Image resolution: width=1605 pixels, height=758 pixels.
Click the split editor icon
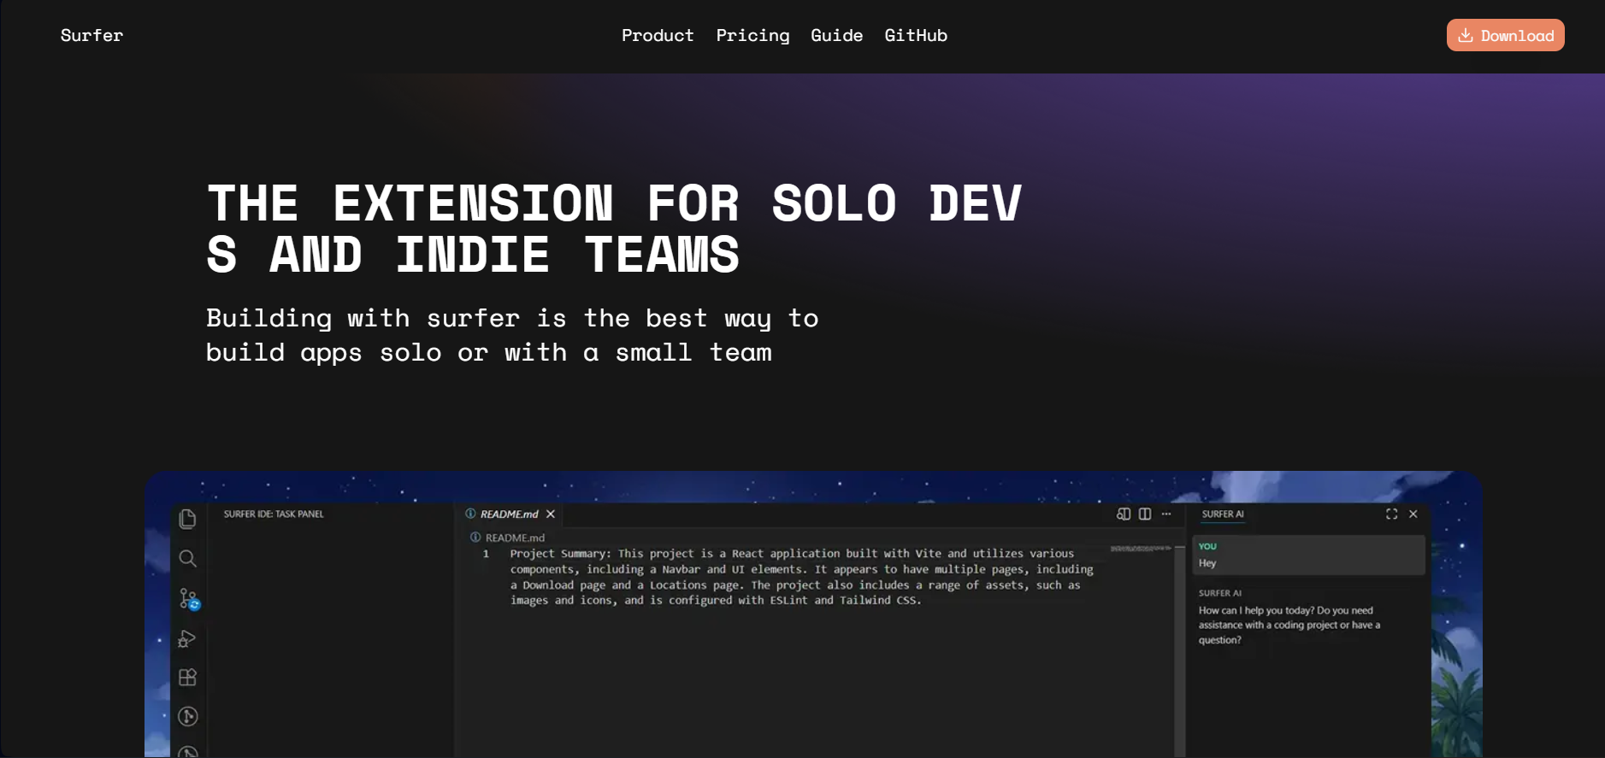pyautogui.click(x=1145, y=514)
